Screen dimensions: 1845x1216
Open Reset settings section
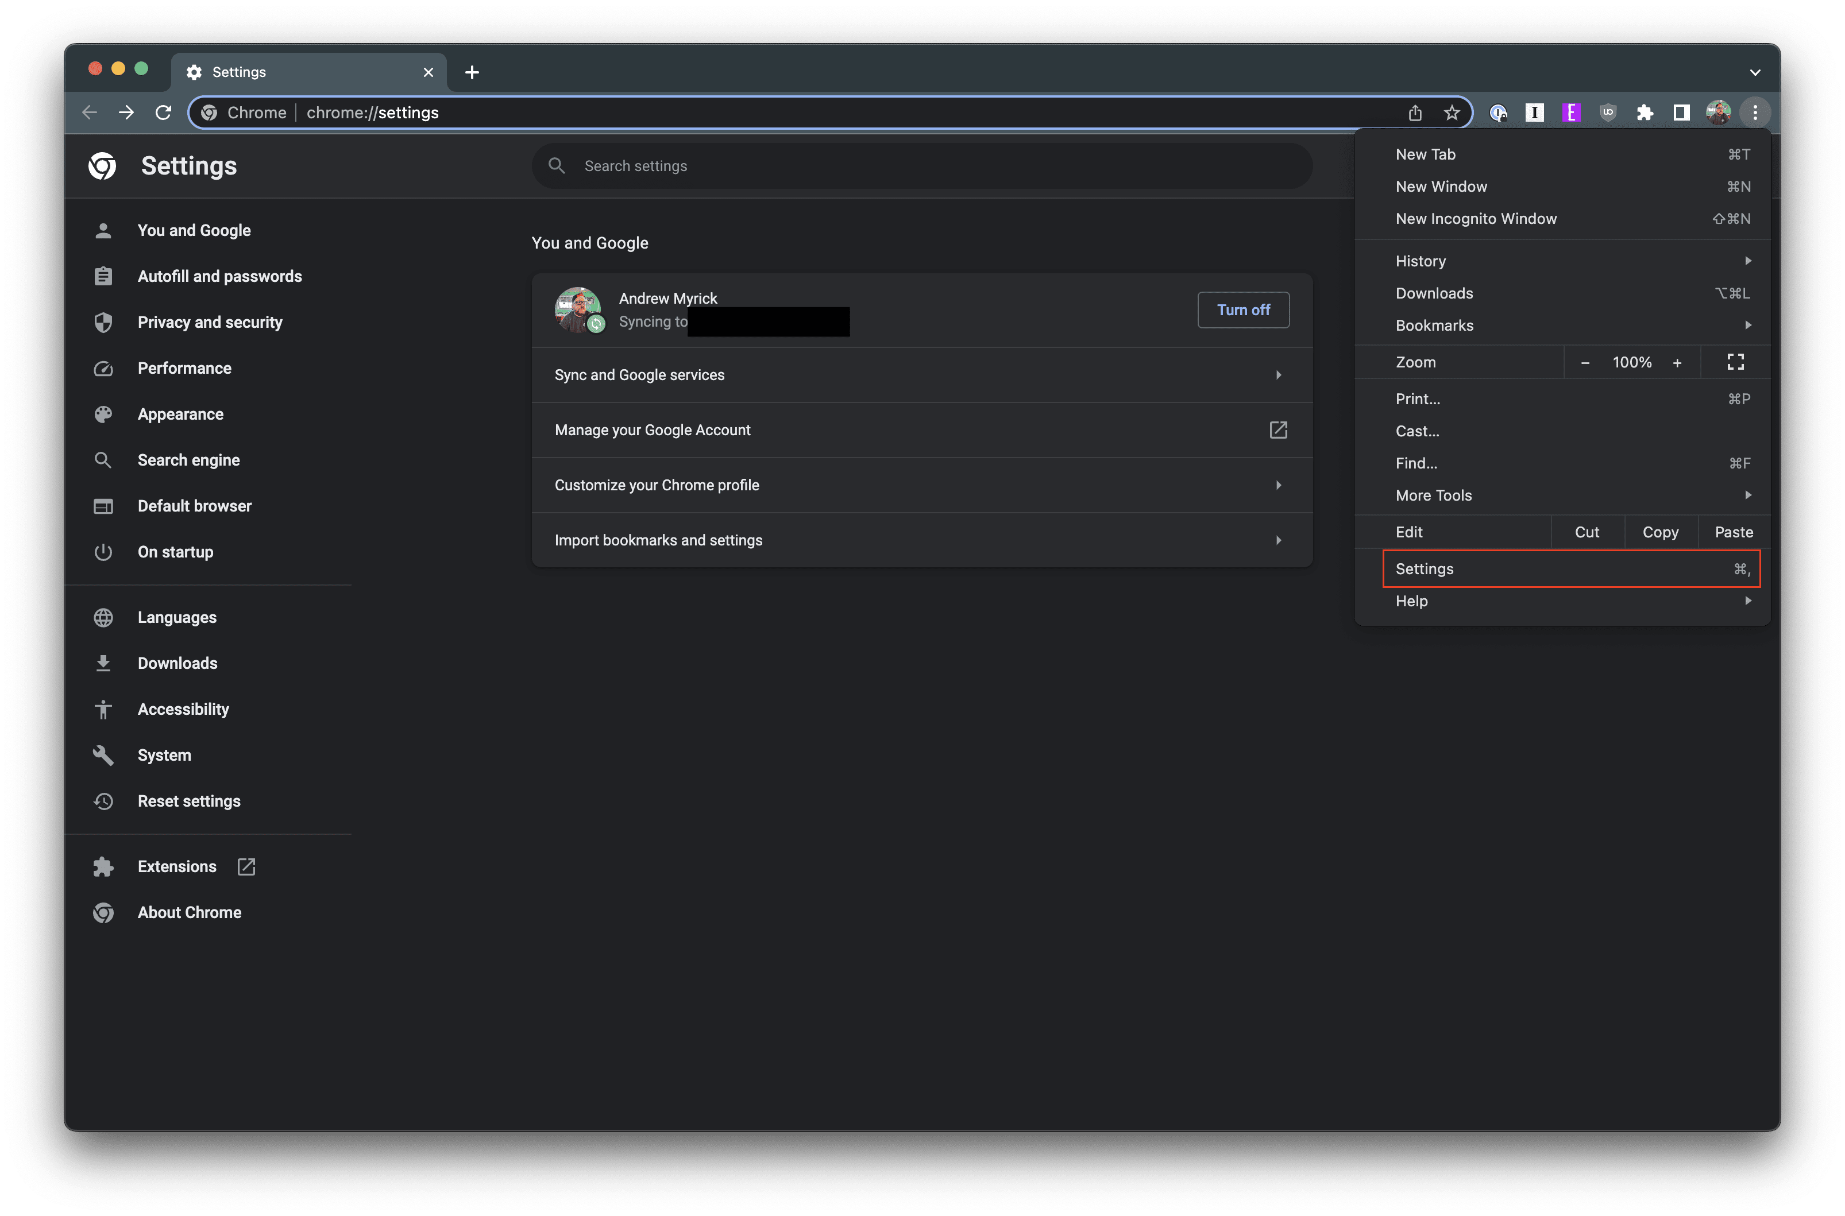(x=188, y=800)
